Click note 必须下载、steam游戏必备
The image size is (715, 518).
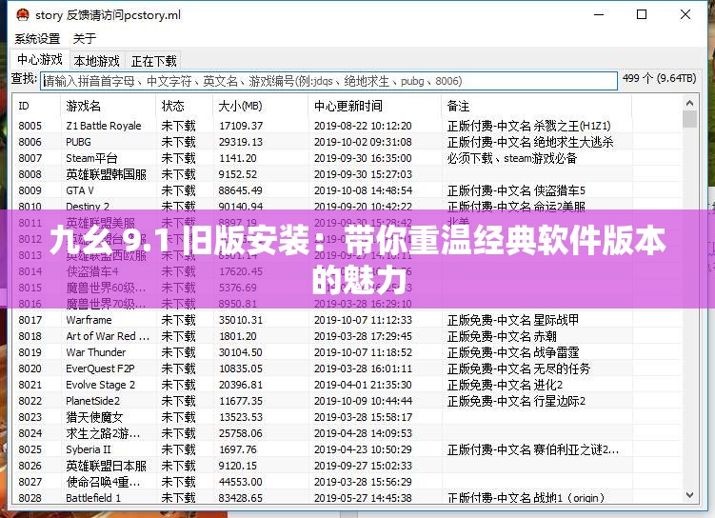pyautogui.click(x=512, y=158)
